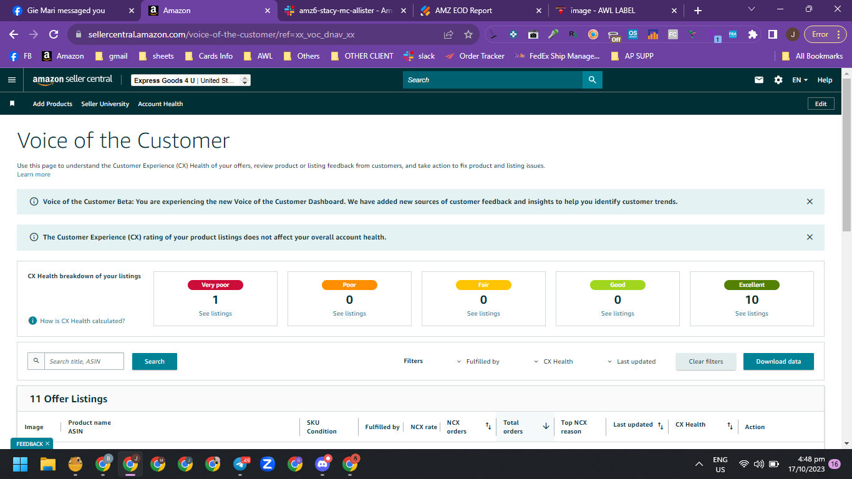Open the messages envelope icon
The image size is (852, 479).
point(759,80)
